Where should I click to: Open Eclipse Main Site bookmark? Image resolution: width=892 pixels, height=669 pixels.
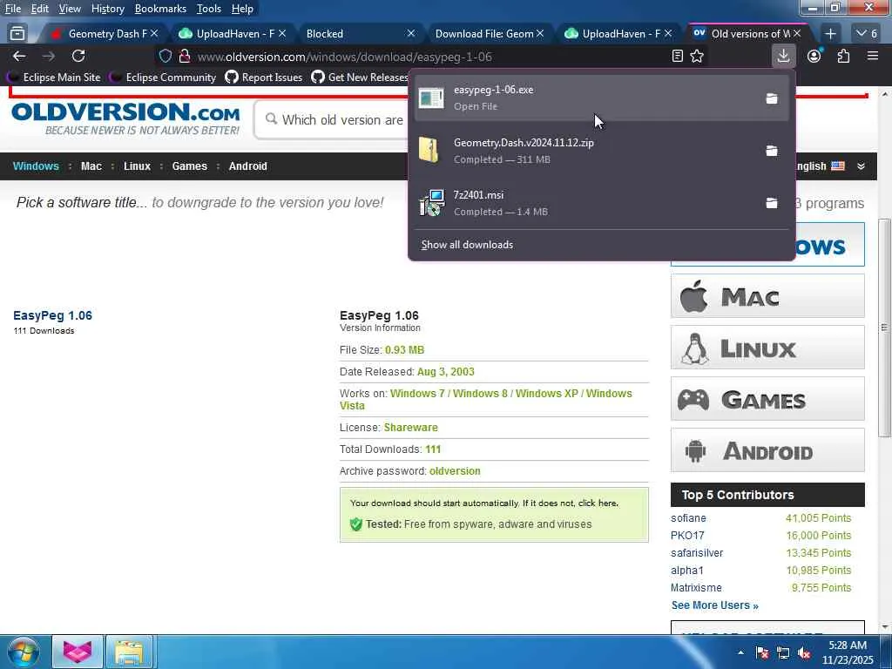(55, 78)
